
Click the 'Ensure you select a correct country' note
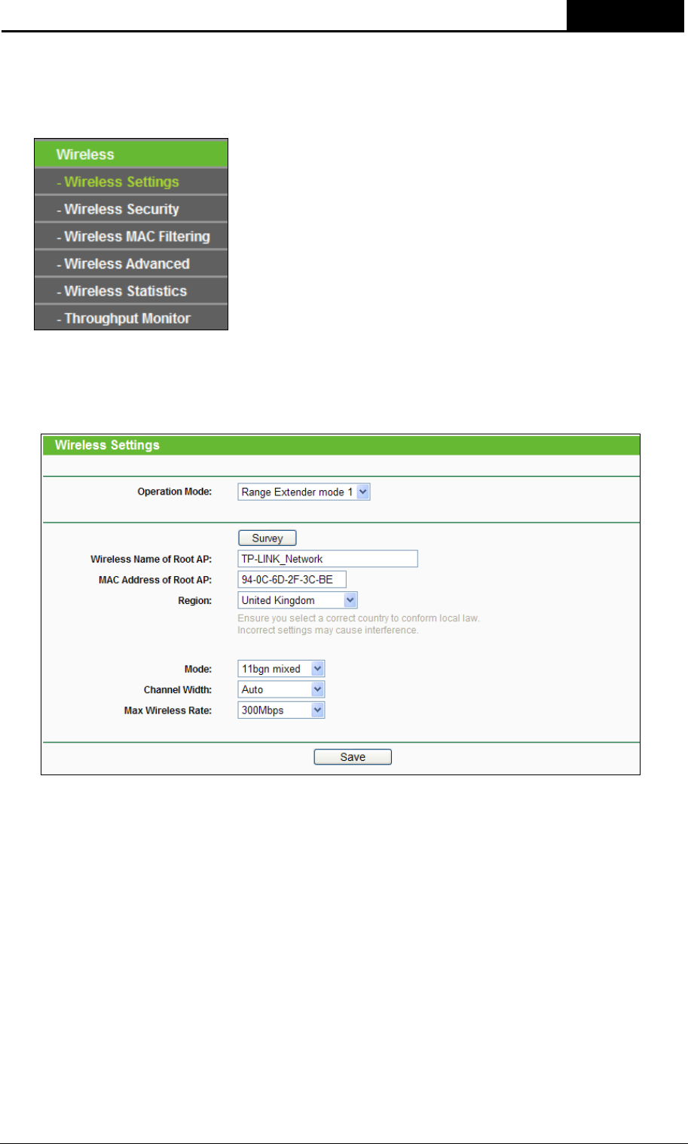[x=359, y=618]
